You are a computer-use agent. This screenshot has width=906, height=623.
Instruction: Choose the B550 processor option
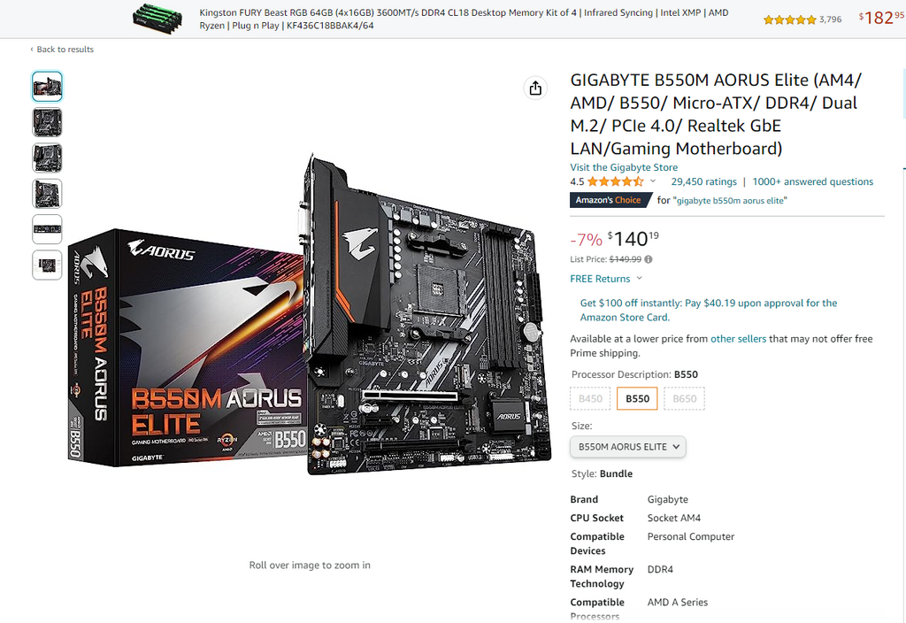[x=637, y=398]
